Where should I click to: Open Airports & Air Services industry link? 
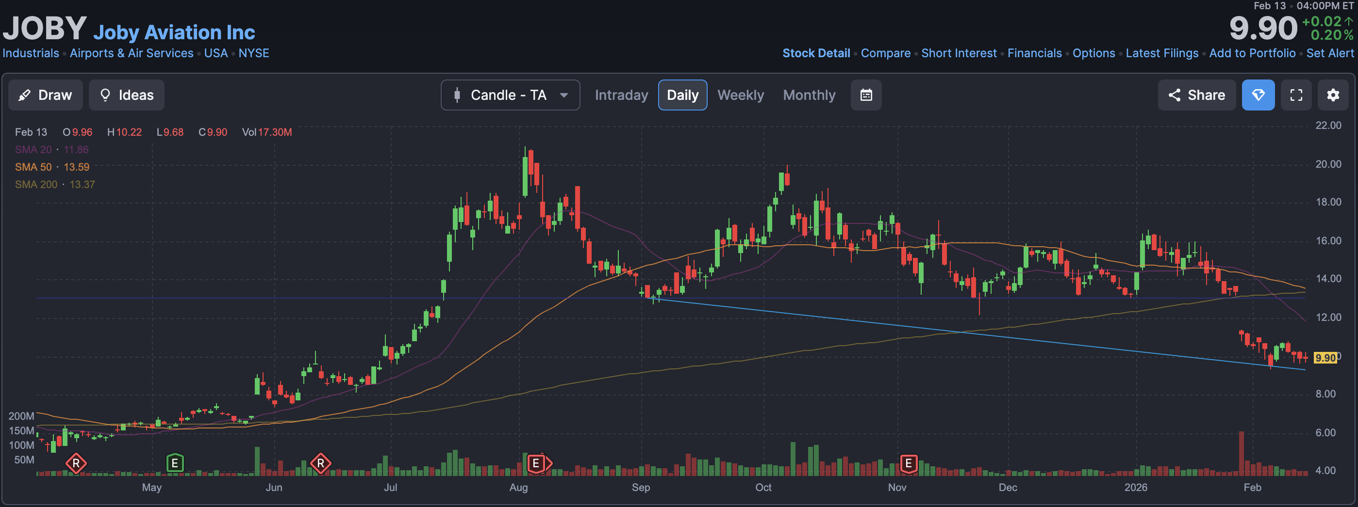tap(132, 53)
